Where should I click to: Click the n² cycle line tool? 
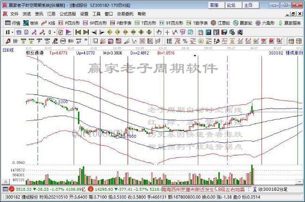(78, 41)
